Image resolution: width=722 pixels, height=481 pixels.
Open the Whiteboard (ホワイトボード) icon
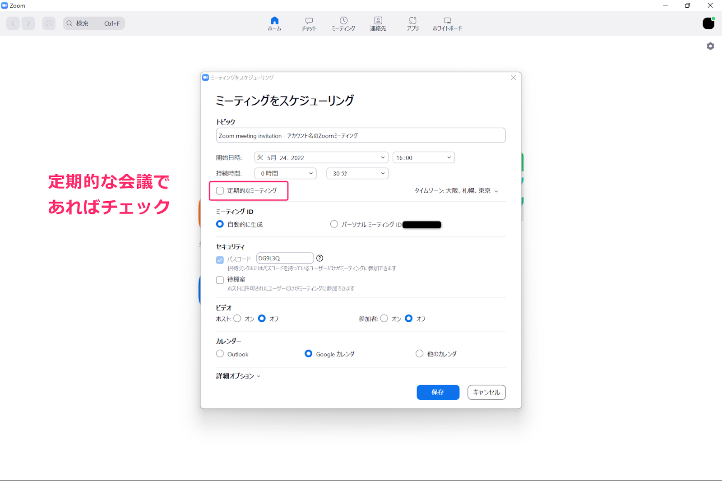447,20
